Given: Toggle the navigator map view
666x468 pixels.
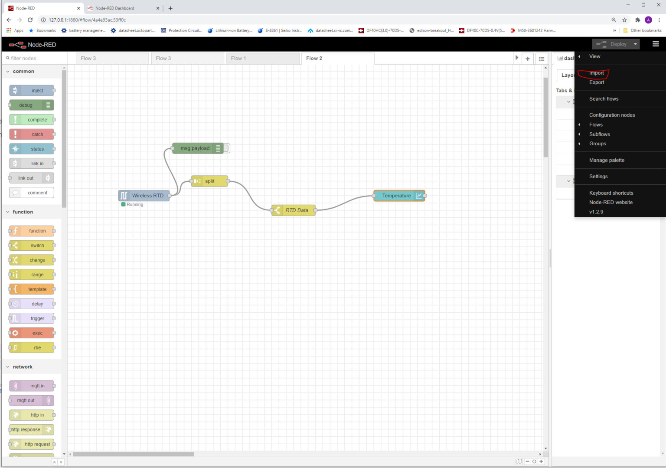Looking at the screenshot, I should tap(519, 461).
